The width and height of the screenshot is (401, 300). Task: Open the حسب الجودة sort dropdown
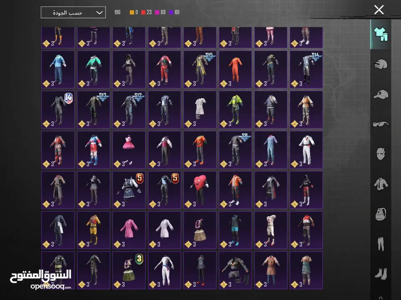click(73, 12)
